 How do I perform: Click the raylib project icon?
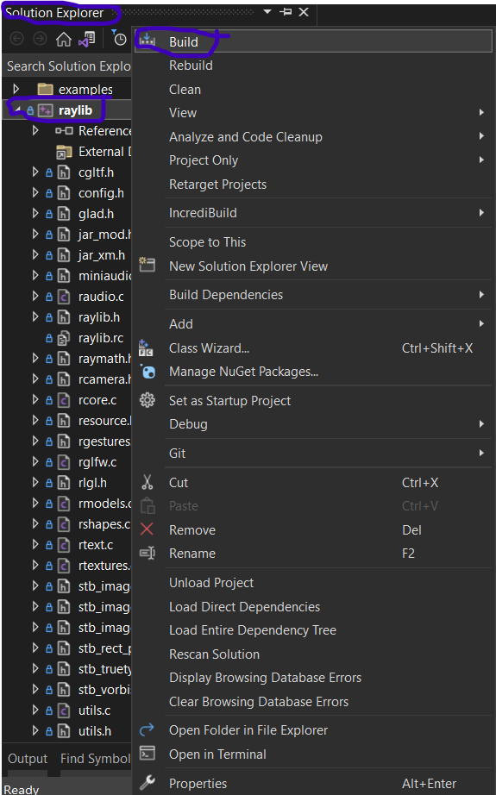46,110
